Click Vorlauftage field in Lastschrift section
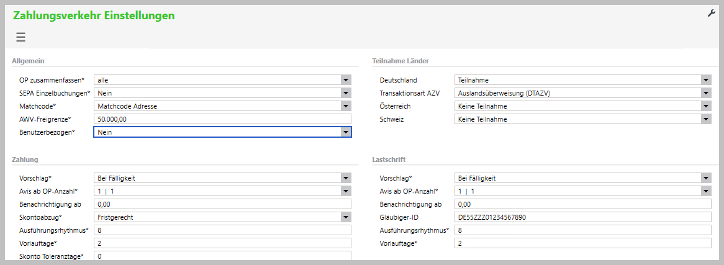The height and width of the screenshot is (265, 724). [x=582, y=243]
